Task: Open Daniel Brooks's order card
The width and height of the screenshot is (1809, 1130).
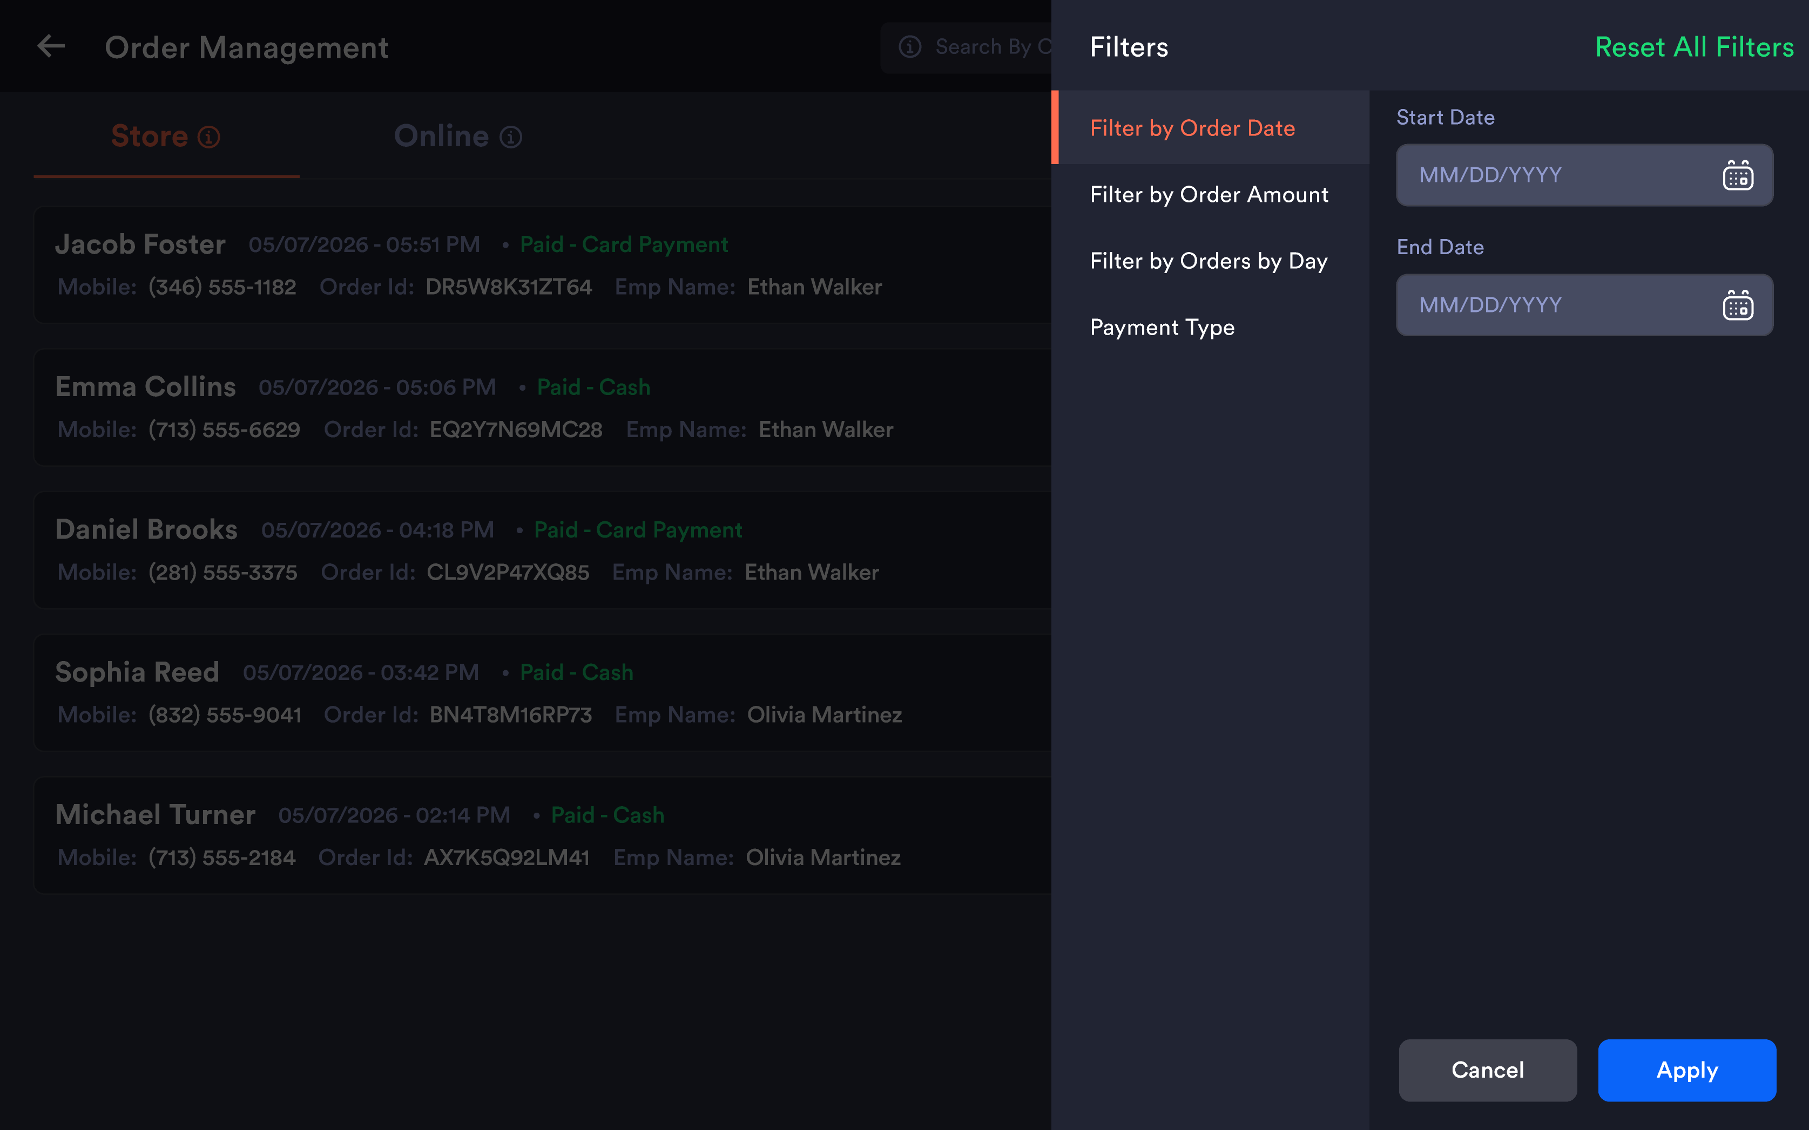Action: point(542,550)
